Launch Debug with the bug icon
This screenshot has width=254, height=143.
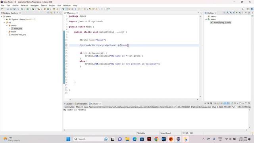[22, 9]
